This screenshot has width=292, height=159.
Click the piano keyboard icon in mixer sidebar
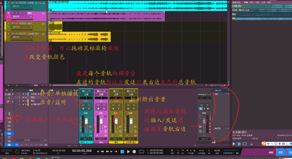click(9, 133)
